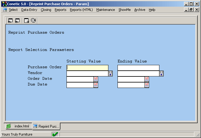Open calendar picker for ending Order Date

(147, 79)
